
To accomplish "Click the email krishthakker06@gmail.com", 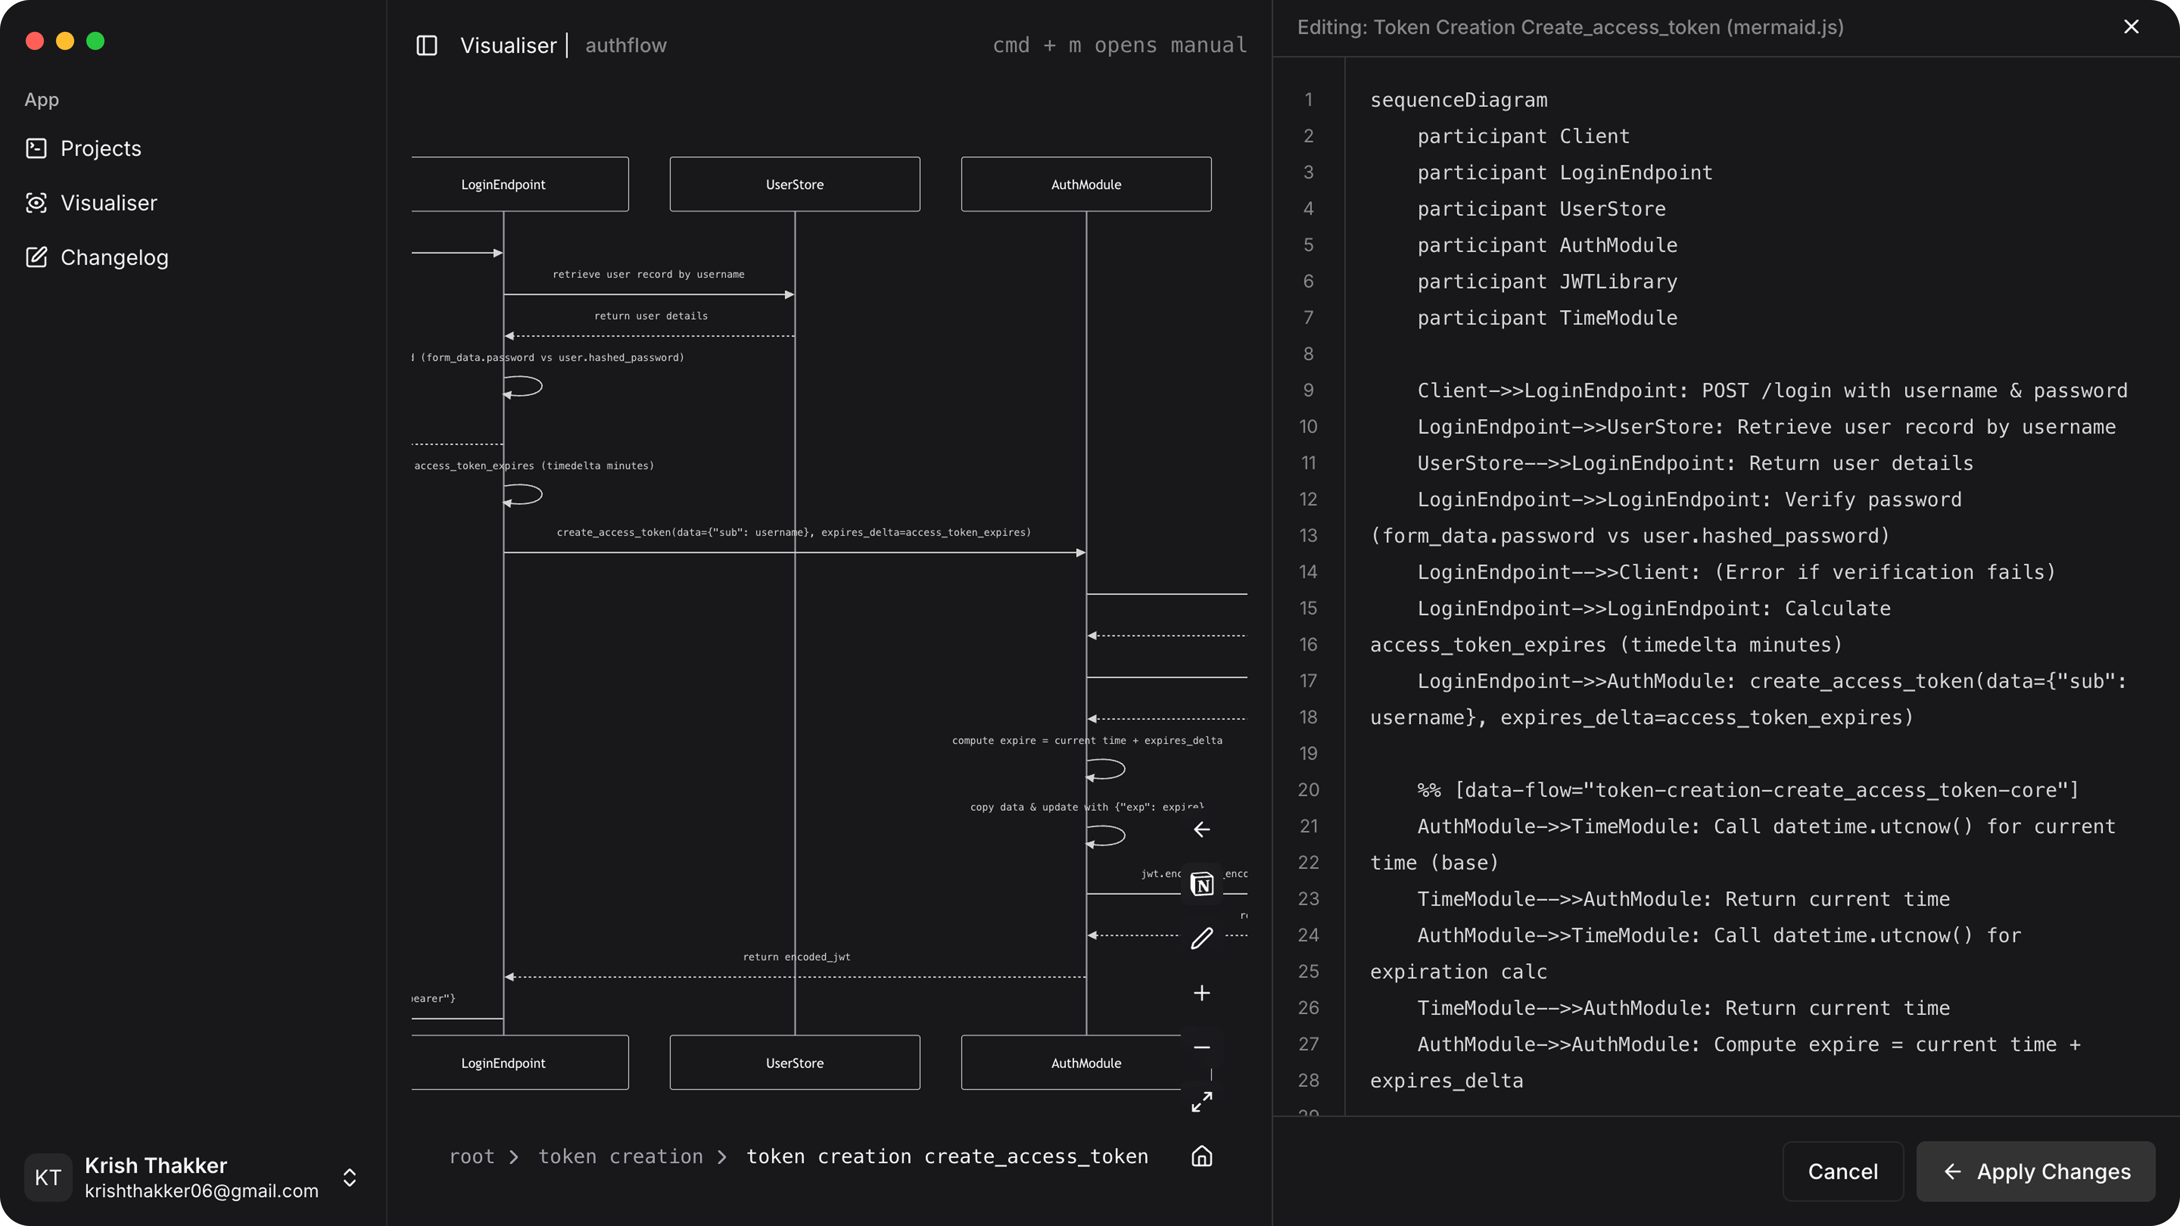I will 201,1191.
